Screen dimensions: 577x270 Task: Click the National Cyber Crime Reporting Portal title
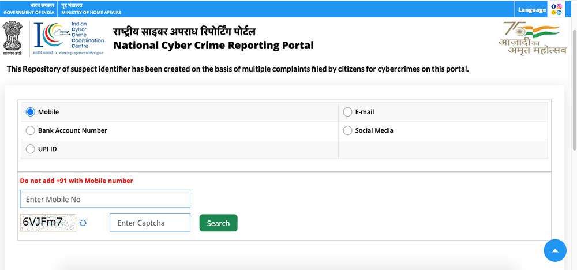[x=213, y=46]
